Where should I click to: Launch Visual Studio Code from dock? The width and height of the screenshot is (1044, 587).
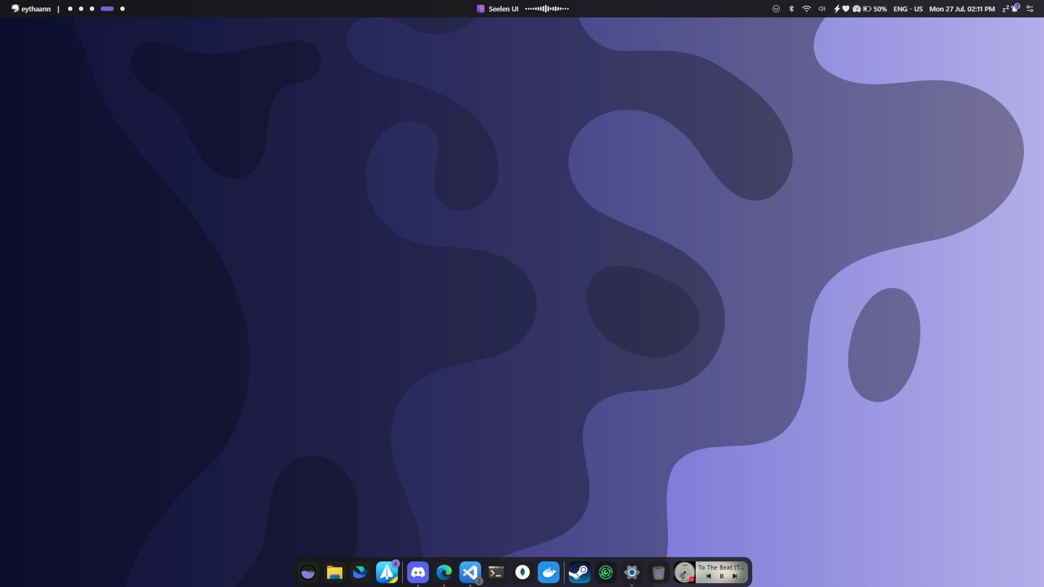point(470,572)
